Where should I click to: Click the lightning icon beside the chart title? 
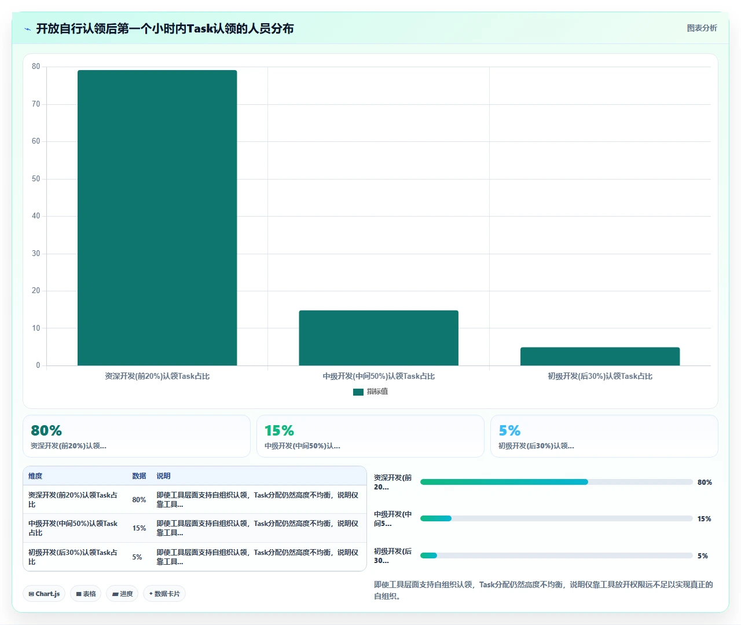[28, 29]
